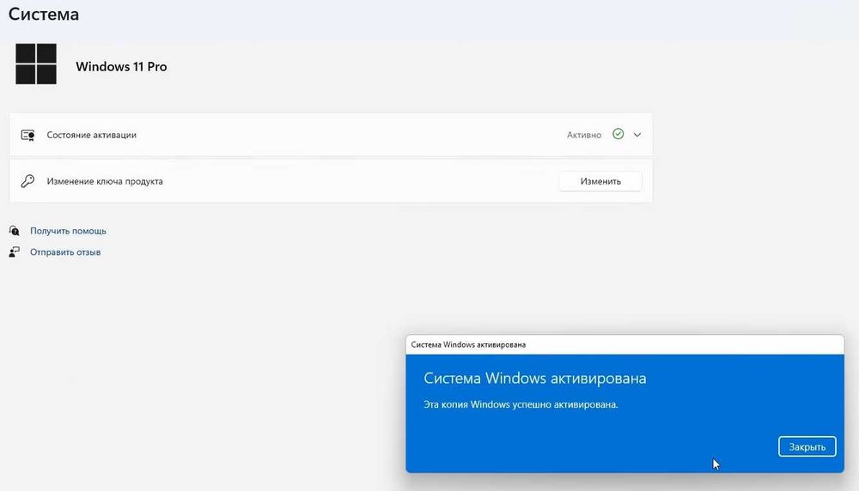Close the activation dialog with Закрыть
Viewport: 859px width, 491px height.
807,446
